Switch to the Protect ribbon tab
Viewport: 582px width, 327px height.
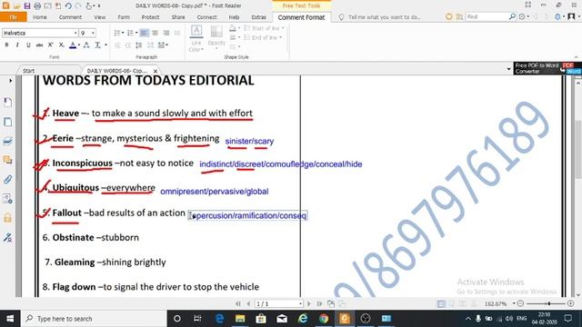coord(150,17)
